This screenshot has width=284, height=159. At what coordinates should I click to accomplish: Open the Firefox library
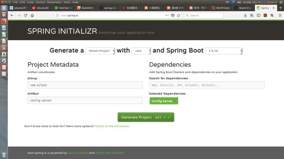(252, 15)
